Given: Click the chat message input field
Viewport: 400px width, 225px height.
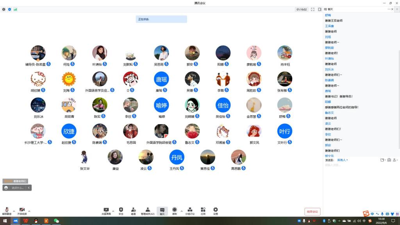Looking at the screenshot, I should click(x=359, y=165).
